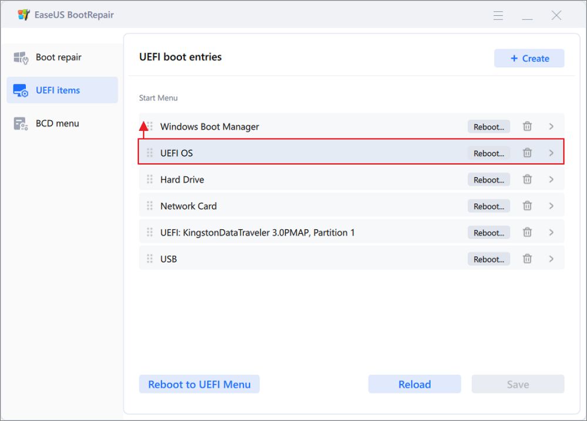Screen dimensions: 587x421
Task: Open the Boot repair section
Action: pos(59,57)
